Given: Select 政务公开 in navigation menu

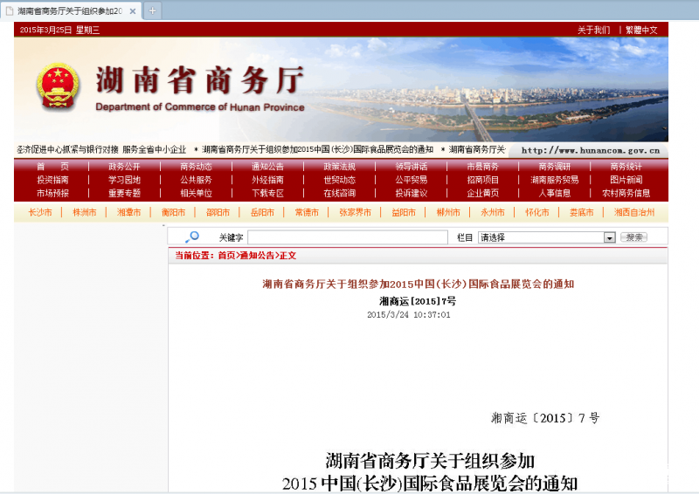Looking at the screenshot, I should coord(124,167).
